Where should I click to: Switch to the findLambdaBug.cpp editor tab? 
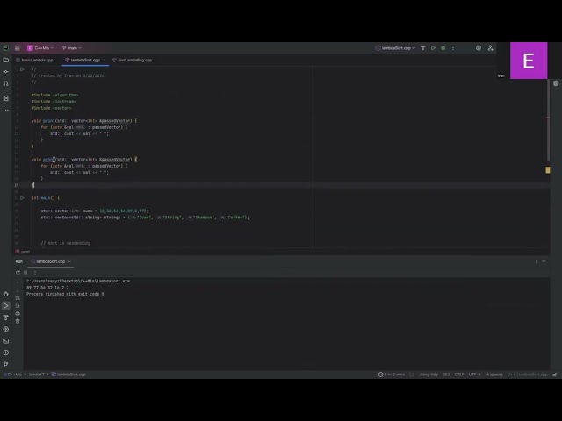pos(133,61)
